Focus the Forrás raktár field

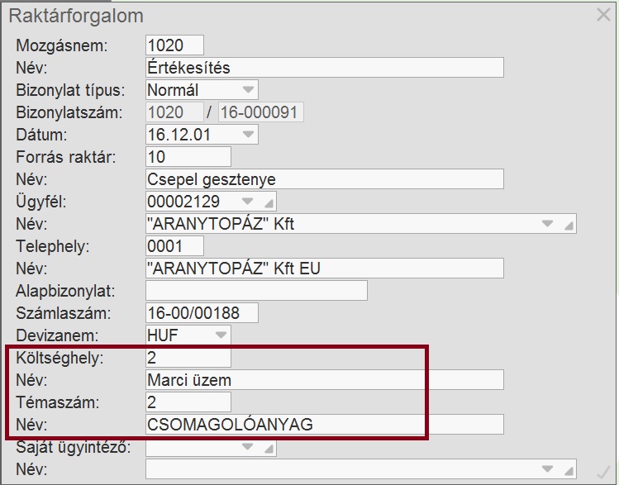(188, 156)
